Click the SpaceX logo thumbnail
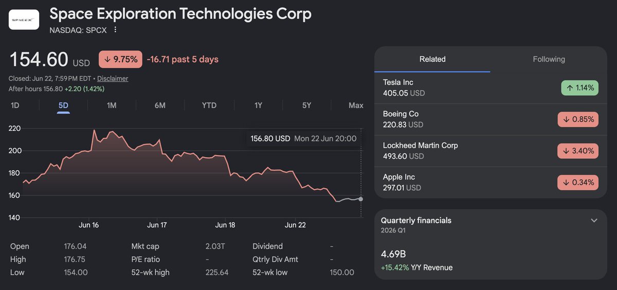 pyautogui.click(x=24, y=20)
